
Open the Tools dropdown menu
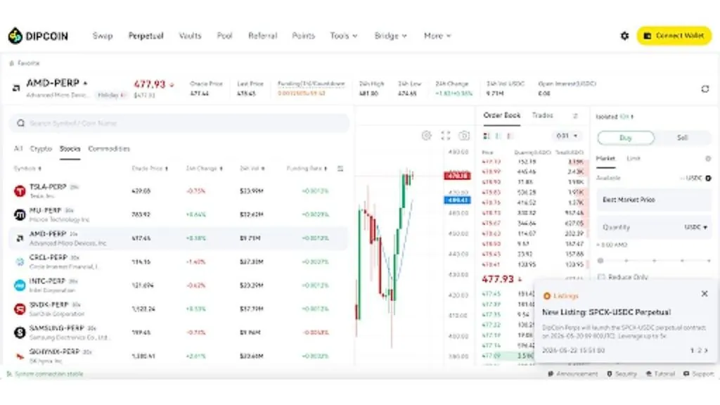(343, 36)
